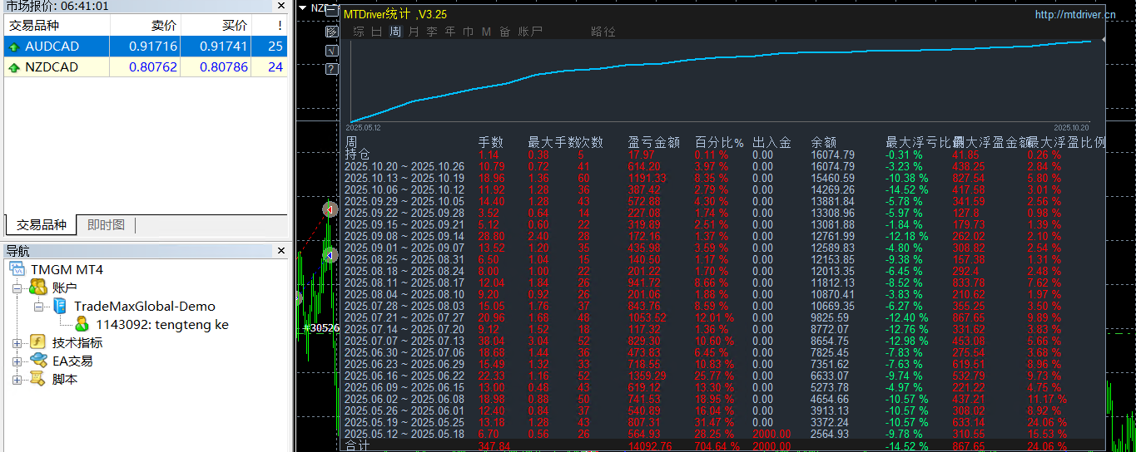
Task: Click the 2025.05.12 start date on equity chart
Action: [363, 127]
